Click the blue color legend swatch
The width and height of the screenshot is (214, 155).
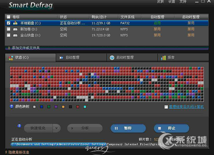(42, 107)
